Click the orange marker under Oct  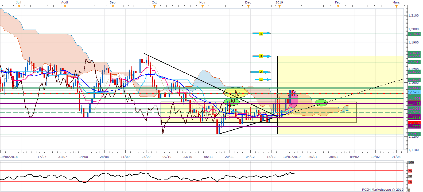tap(155, 7)
